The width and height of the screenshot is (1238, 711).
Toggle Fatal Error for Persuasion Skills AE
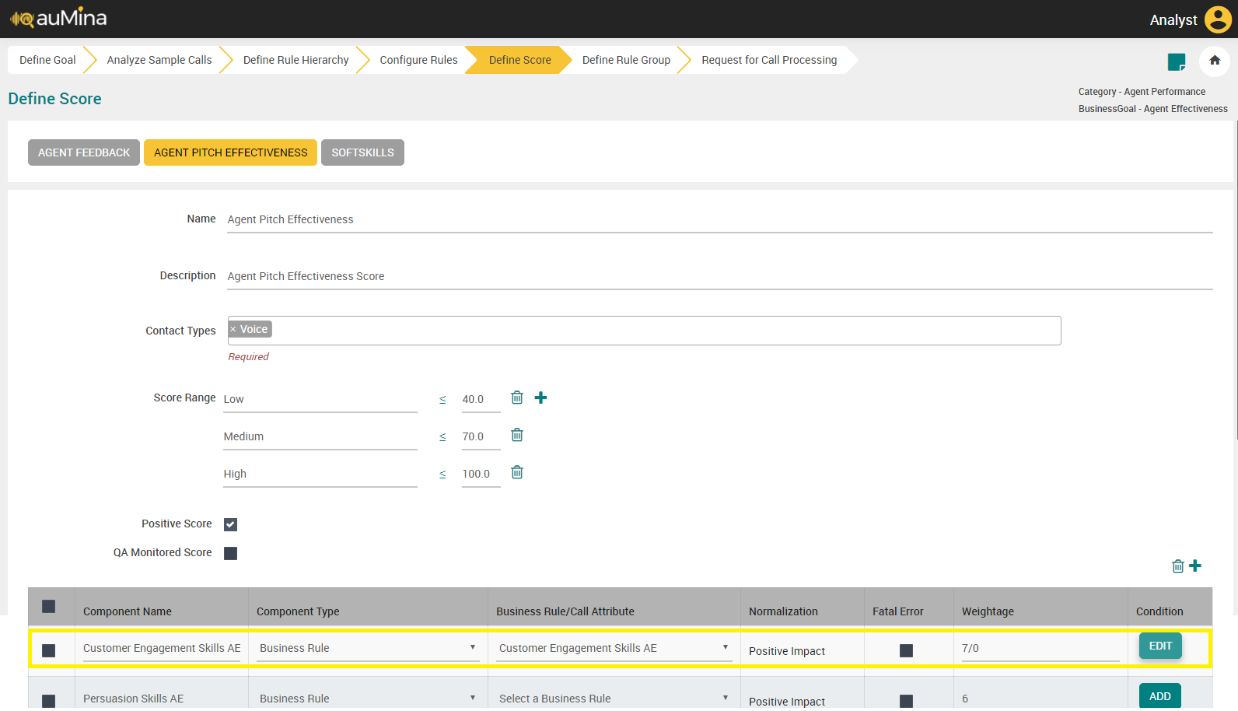[906, 701]
